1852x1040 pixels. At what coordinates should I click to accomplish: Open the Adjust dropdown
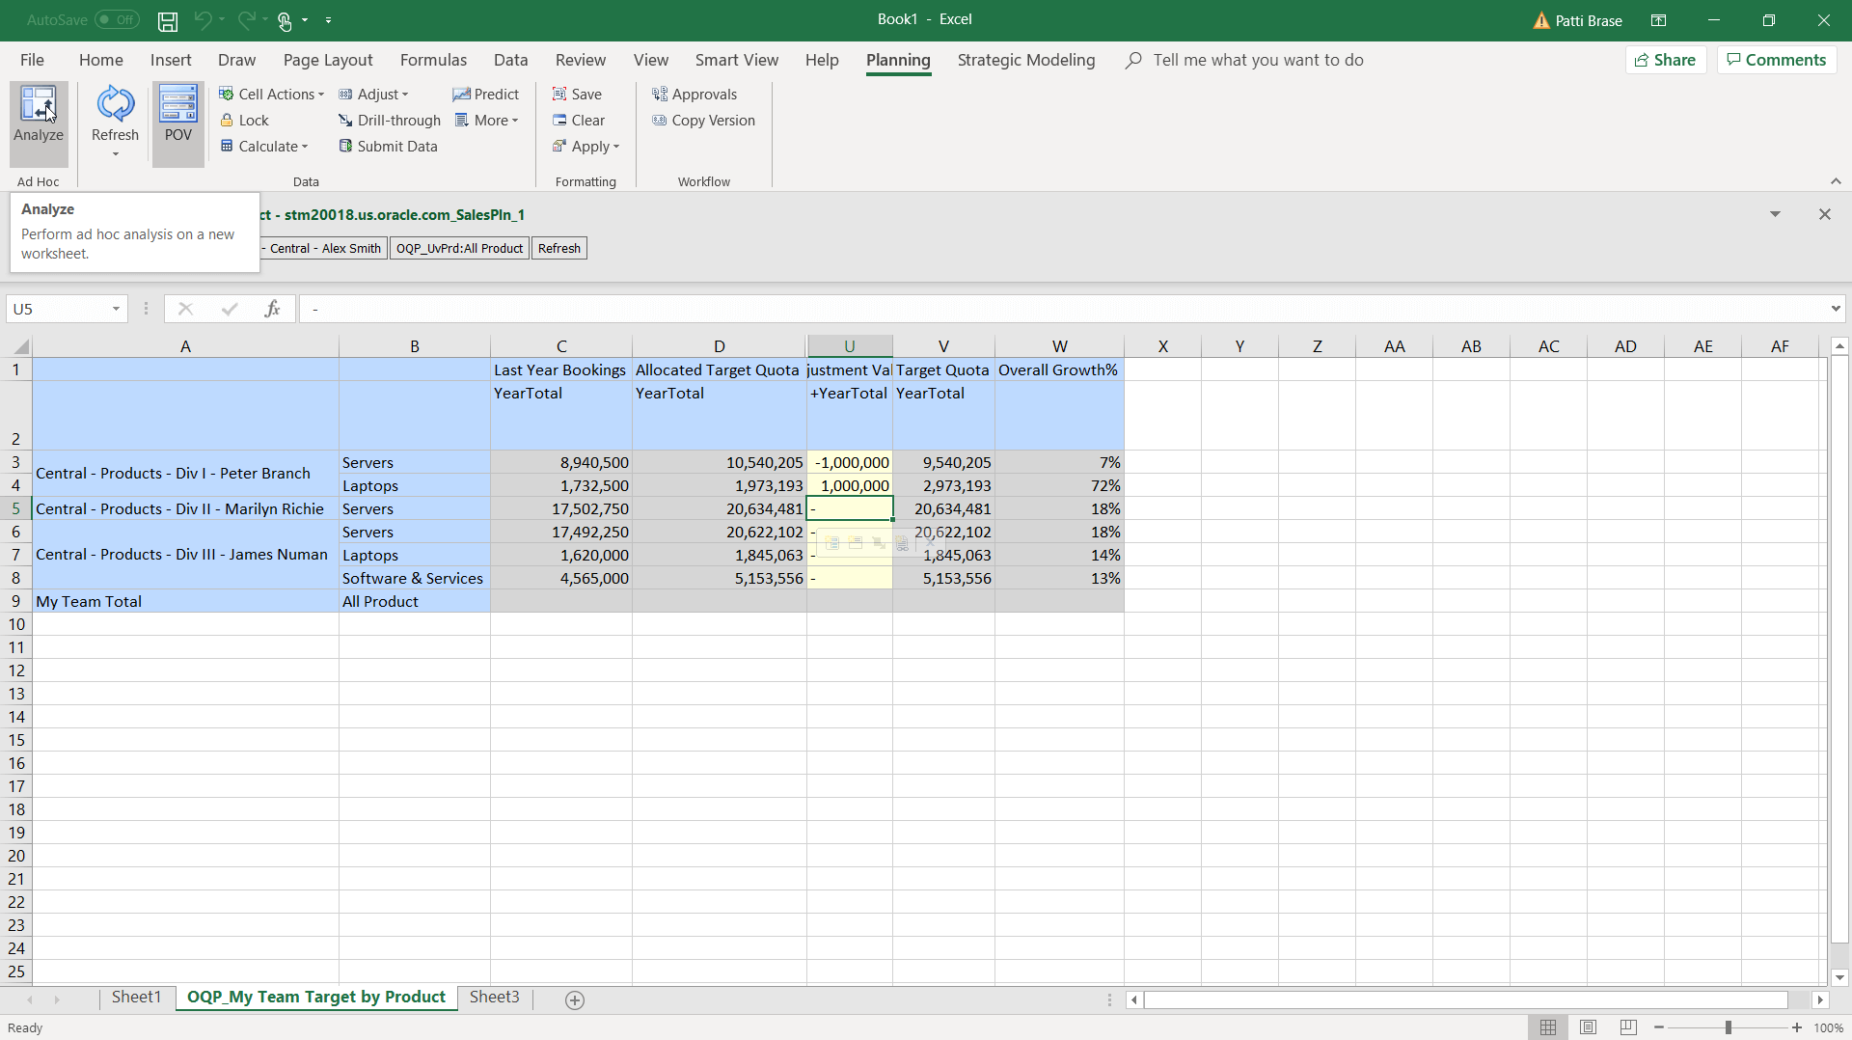pyautogui.click(x=374, y=94)
